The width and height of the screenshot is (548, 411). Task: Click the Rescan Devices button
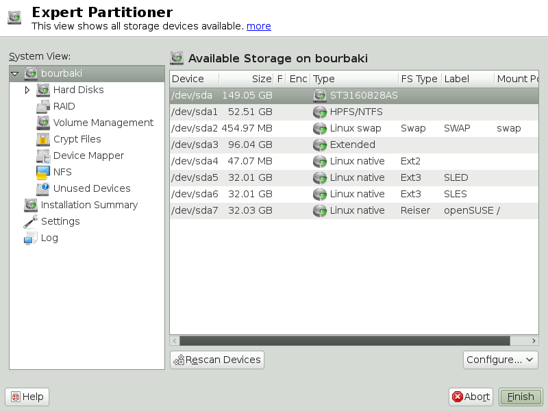click(216, 360)
